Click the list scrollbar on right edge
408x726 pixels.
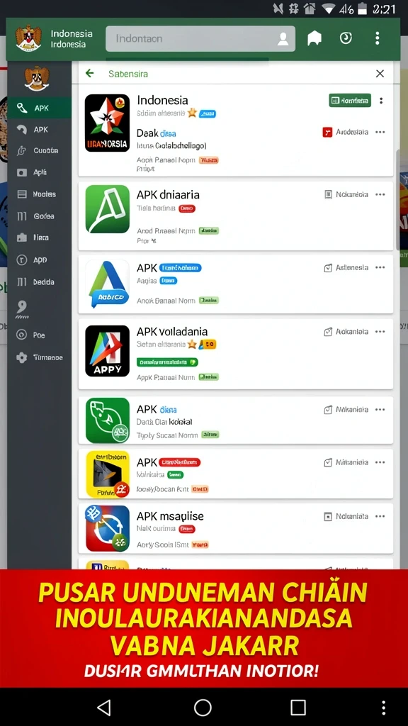398,199
